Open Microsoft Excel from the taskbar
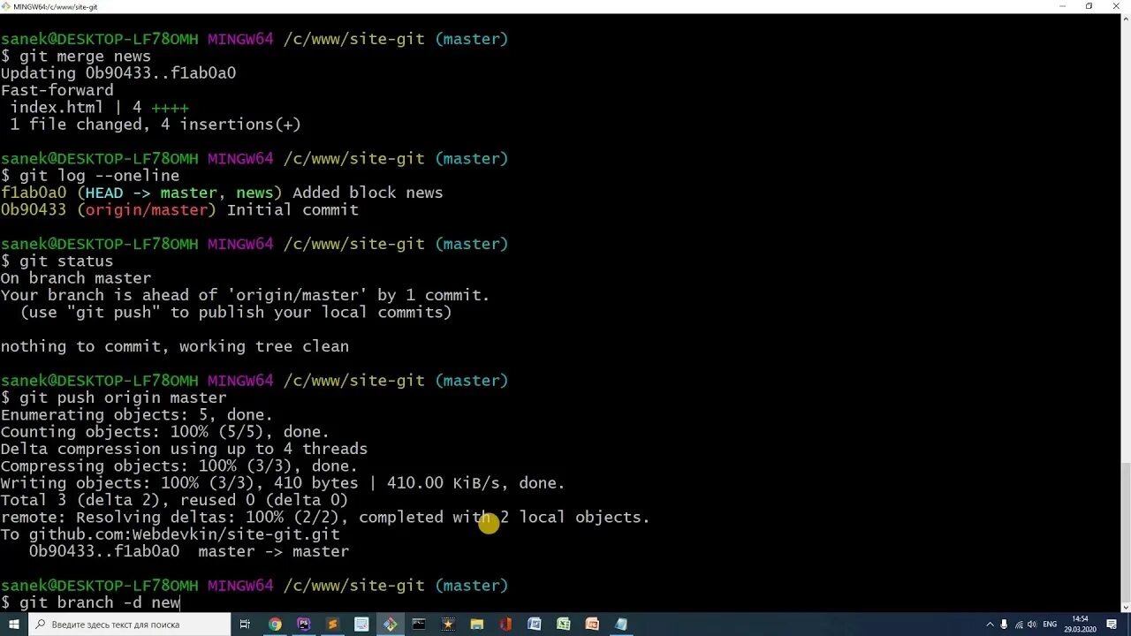Image resolution: width=1131 pixels, height=636 pixels. pyautogui.click(x=563, y=625)
